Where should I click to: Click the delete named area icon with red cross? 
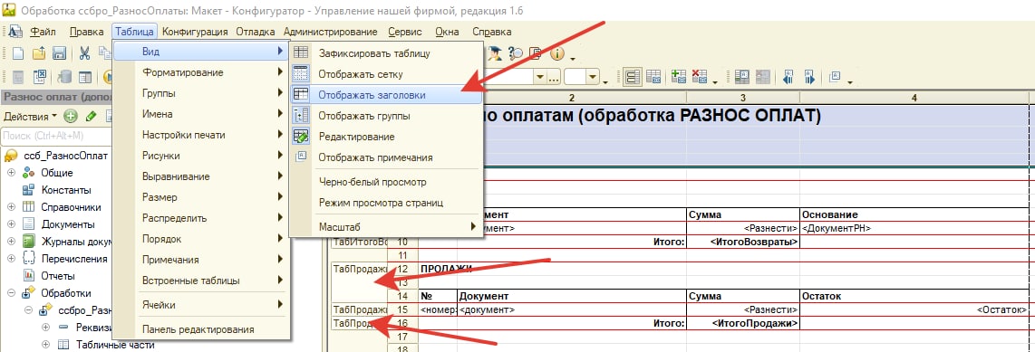(699, 77)
